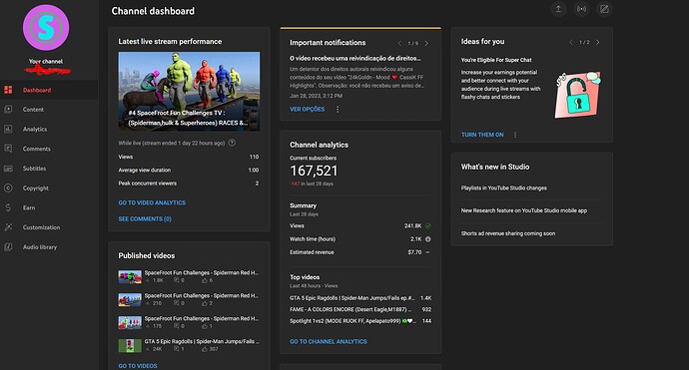Click help icon beside While live
Screen dimensions: 689x370
(232, 143)
